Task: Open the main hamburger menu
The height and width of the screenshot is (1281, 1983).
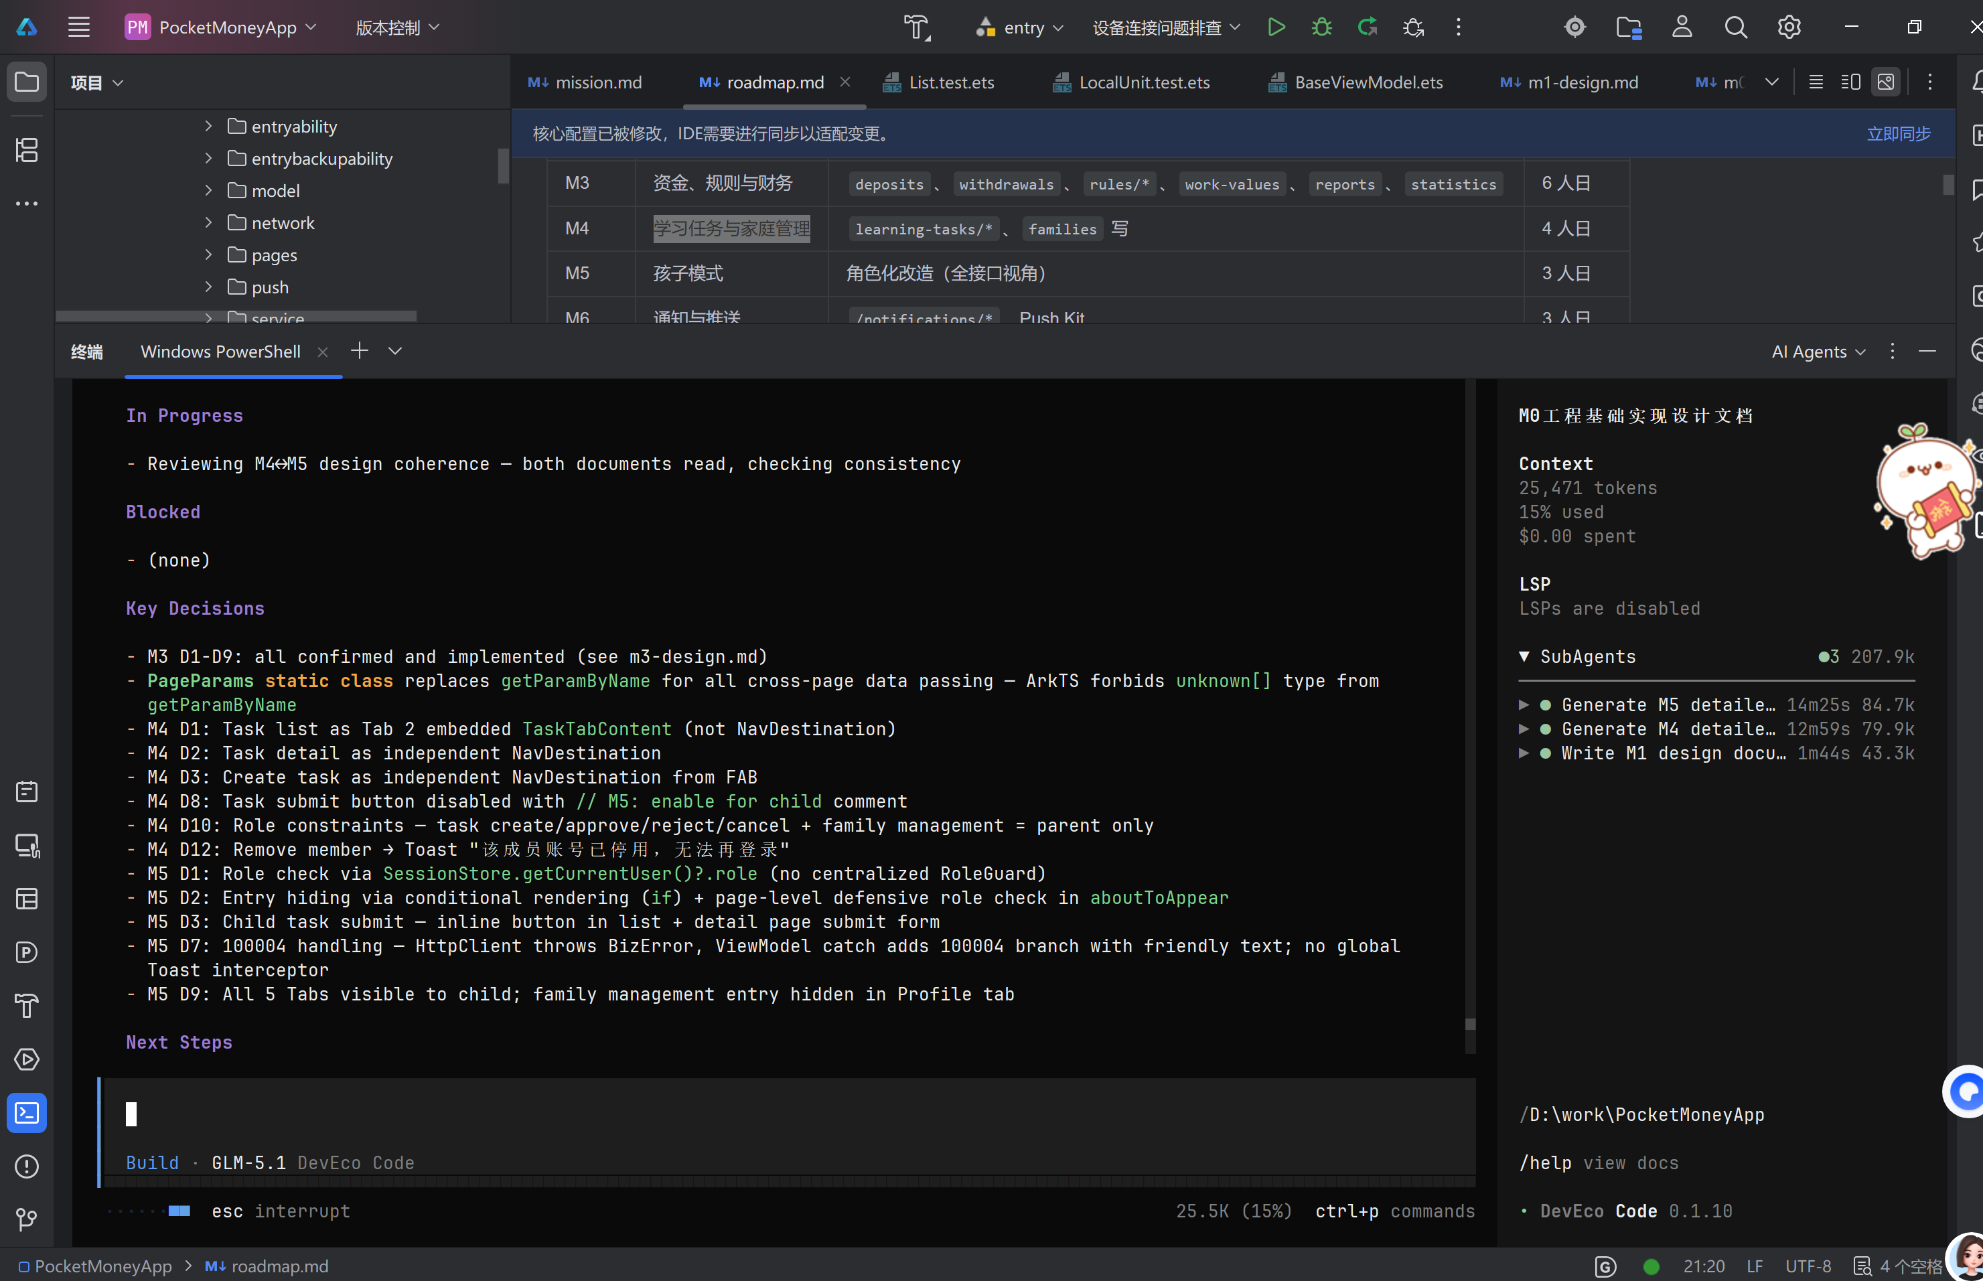Action: 79,27
